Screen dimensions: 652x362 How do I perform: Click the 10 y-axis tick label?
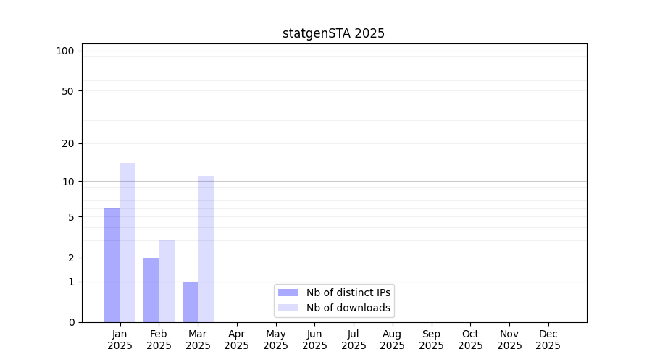(x=68, y=182)
